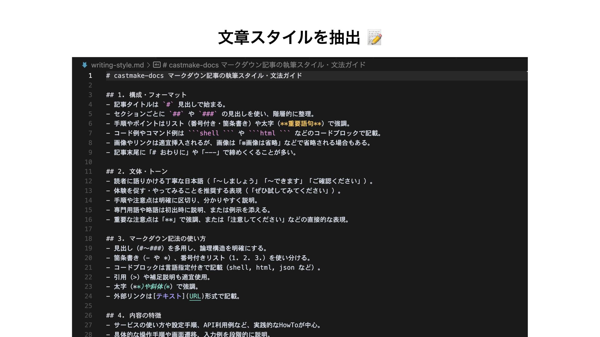The height and width of the screenshot is (337, 600).
Task: Open the writing-style.md breadcrumb item
Action: point(117,65)
